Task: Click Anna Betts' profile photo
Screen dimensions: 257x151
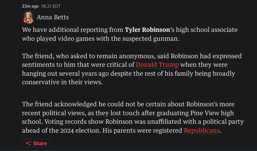Action: 28,17
